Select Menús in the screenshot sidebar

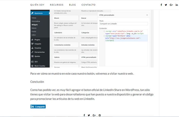pos(34,28)
